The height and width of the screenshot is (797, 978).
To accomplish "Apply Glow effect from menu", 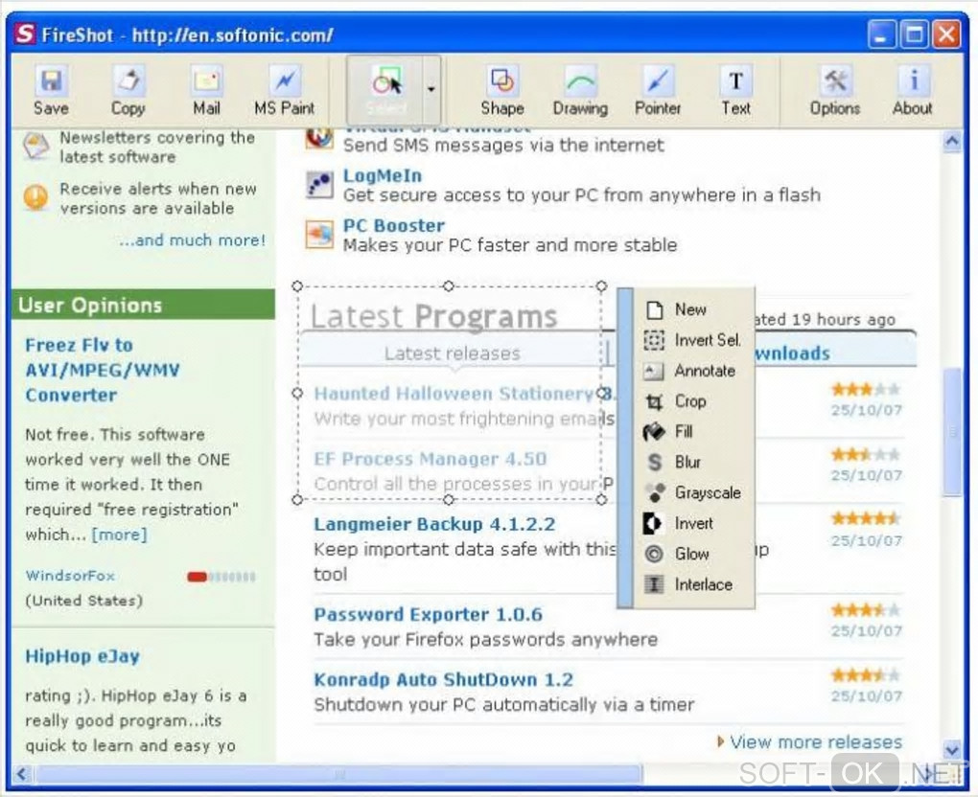I will click(693, 554).
